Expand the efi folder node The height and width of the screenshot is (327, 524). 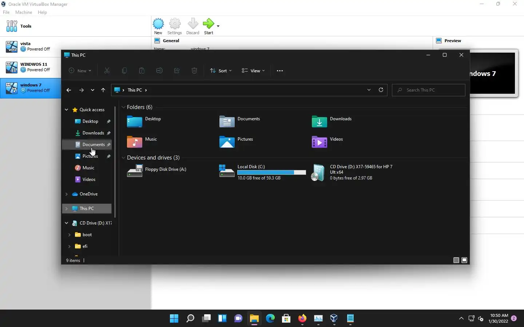click(x=69, y=246)
